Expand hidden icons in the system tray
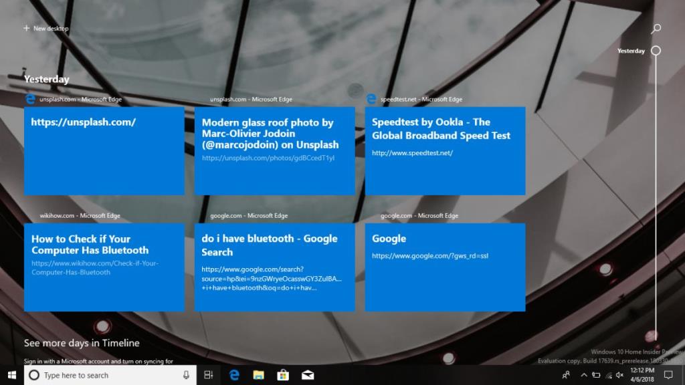Screen dimensions: 685x385 click(585, 375)
